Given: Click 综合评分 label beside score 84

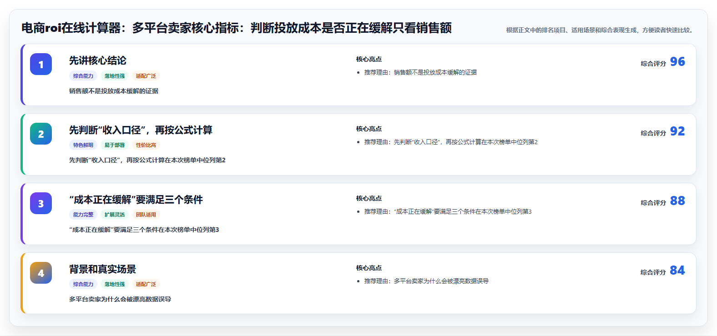Looking at the screenshot, I should point(653,272).
